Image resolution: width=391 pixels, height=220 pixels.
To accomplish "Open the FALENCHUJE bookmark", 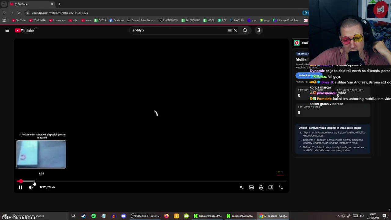I will coord(191,20).
